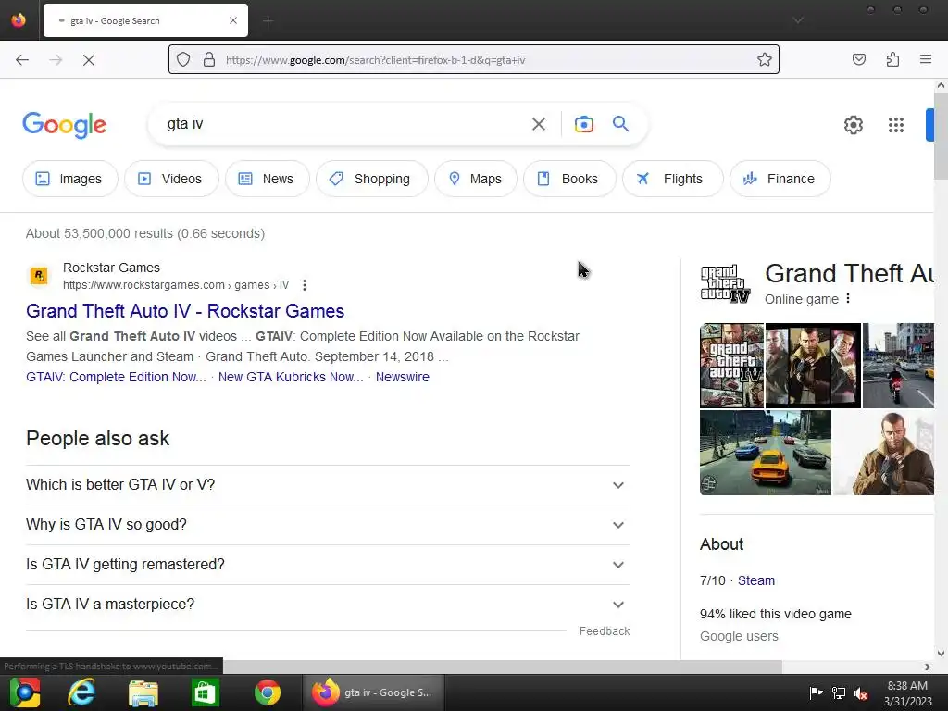The width and height of the screenshot is (948, 711).
Task: Open the Firefox hamburger application menu
Action: pyautogui.click(x=926, y=59)
